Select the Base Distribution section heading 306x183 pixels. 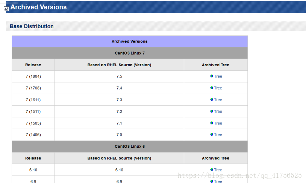pos(32,26)
